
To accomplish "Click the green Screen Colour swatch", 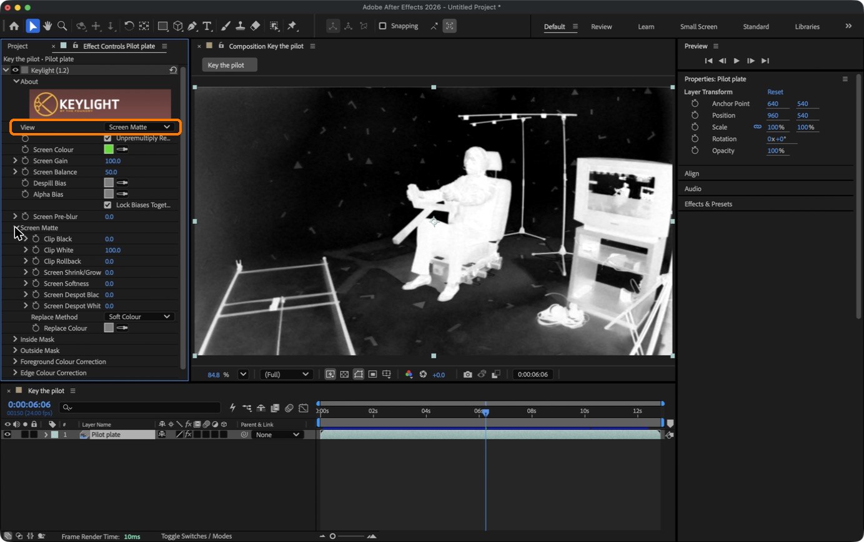I will click(x=109, y=150).
